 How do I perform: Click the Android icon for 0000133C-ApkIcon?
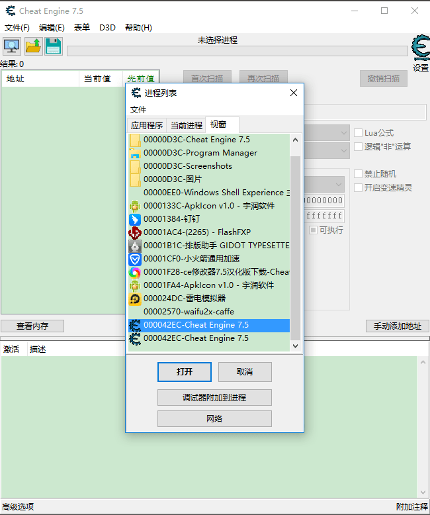tap(134, 206)
